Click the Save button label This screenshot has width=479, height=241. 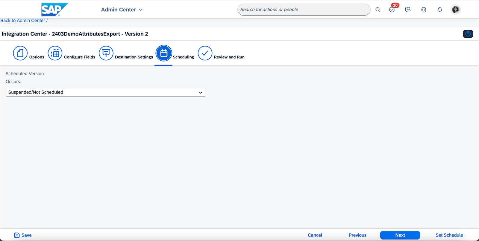pyautogui.click(x=27, y=235)
